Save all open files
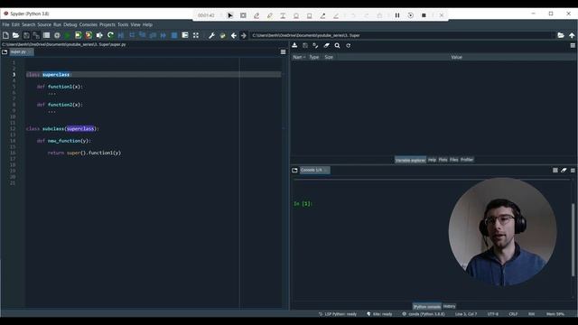 36,35
